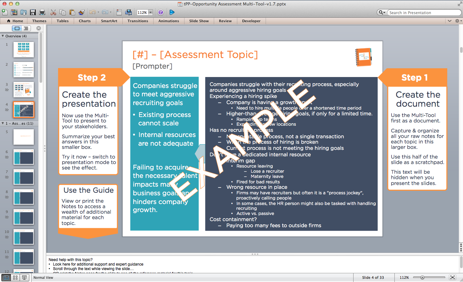Switch to the Animations tab
The height and width of the screenshot is (282, 463).
169,21
